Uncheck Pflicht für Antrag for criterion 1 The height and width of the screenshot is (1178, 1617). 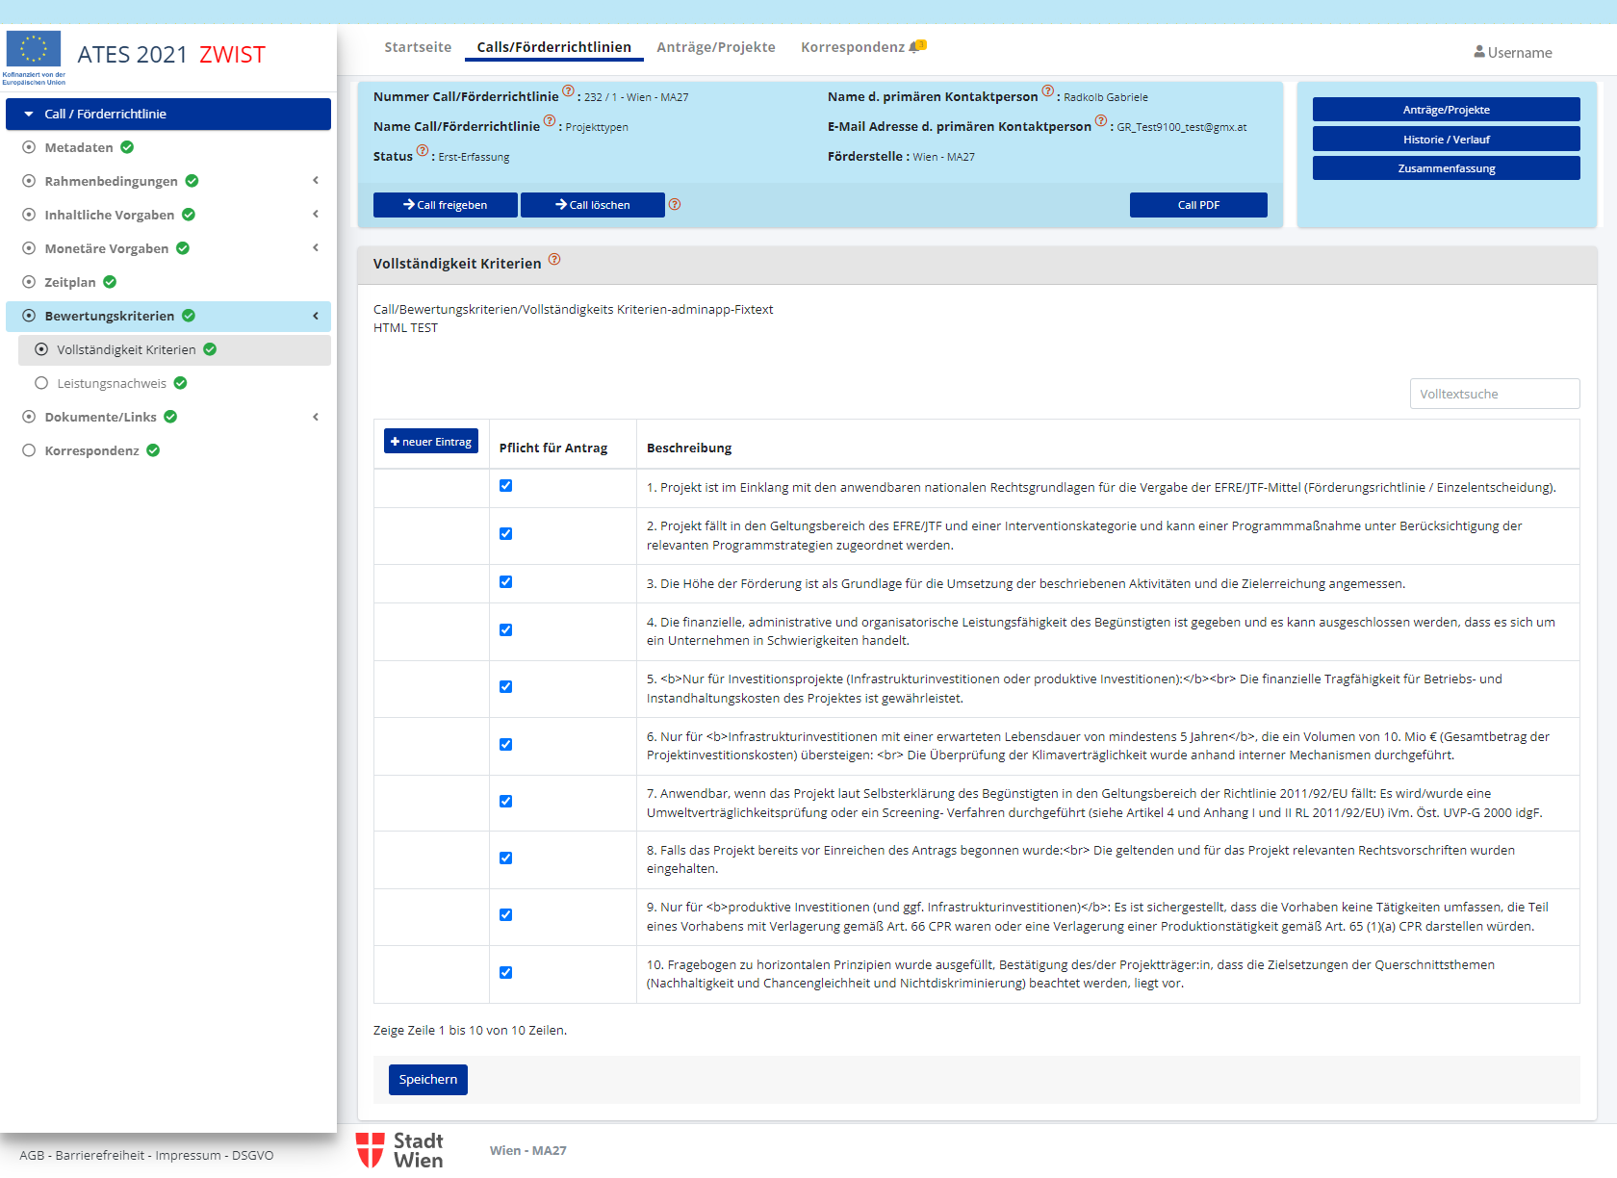[x=505, y=486]
